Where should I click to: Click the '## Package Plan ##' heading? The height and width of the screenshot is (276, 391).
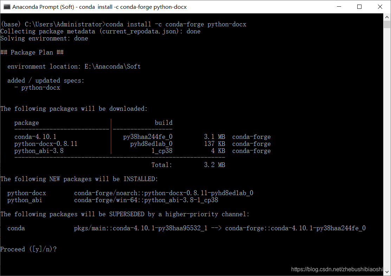[32, 52]
